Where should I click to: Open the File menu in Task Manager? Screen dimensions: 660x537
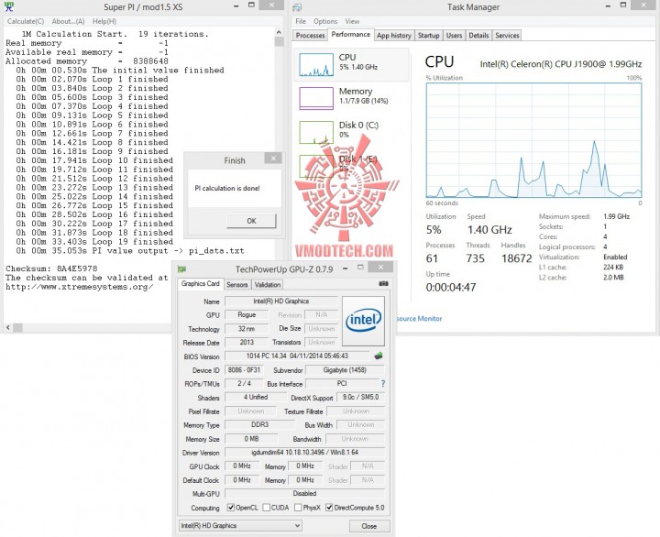click(x=301, y=21)
